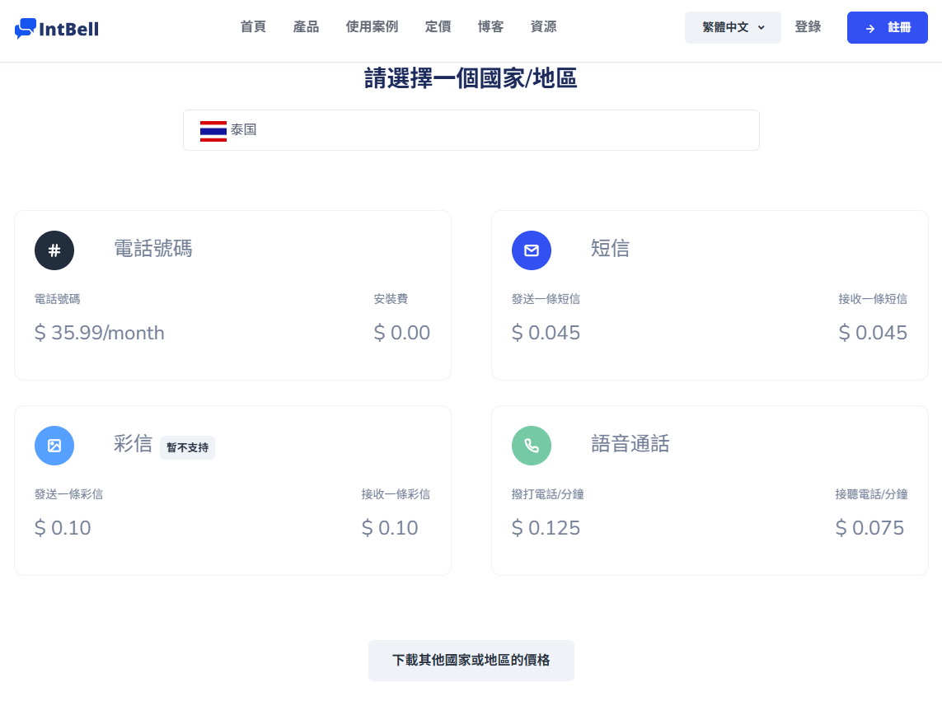Open 資源 in the navigation bar

click(543, 26)
